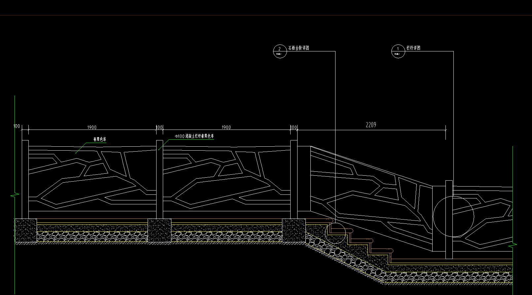Image resolution: width=532 pixels, height=295 pixels.
Task: Select the leftmost hatched concrete footing block
Action: coord(26,230)
